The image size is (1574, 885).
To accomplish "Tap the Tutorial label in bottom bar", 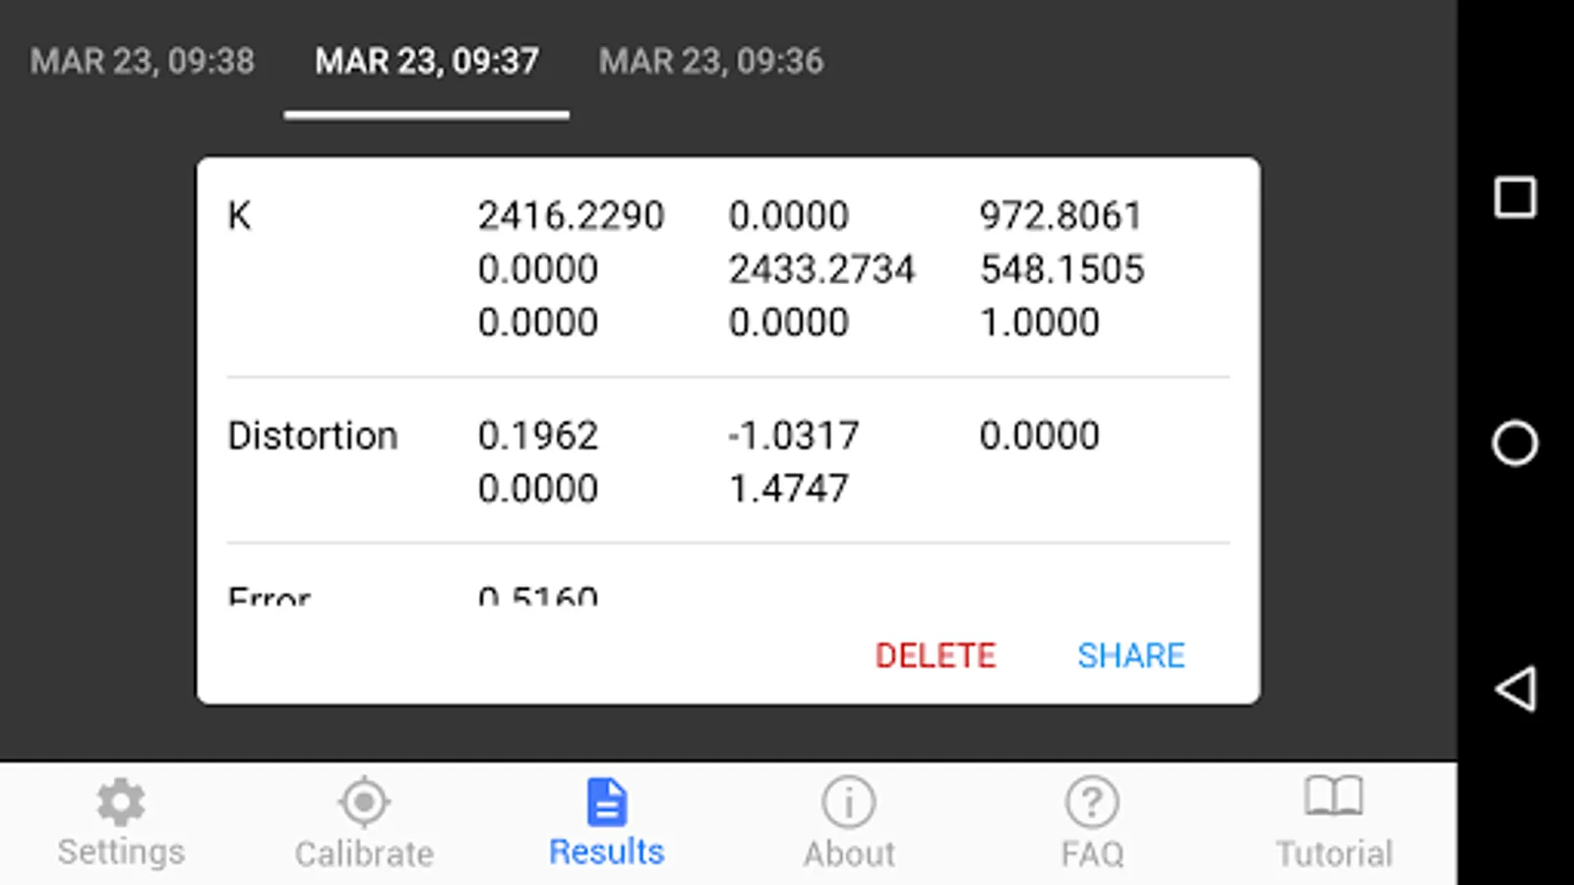I will (1334, 854).
